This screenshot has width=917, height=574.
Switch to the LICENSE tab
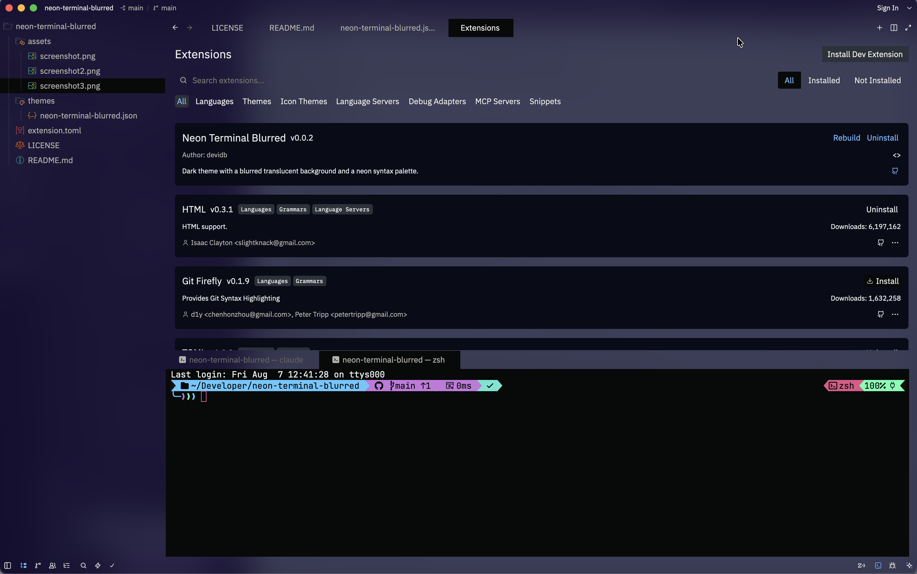[227, 28]
